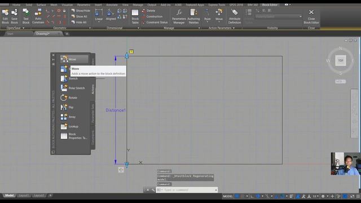Click Constraint Status in Manage panel
361x203 pixels.
point(155,23)
